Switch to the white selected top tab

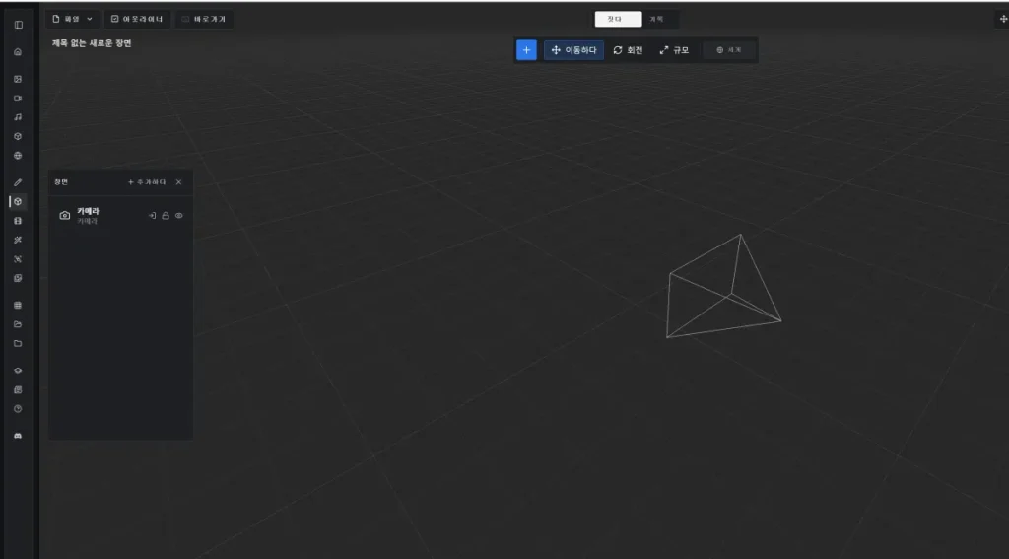pos(618,20)
